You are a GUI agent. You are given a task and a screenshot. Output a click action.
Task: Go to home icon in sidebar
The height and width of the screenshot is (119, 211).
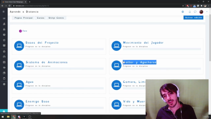tap(4, 52)
